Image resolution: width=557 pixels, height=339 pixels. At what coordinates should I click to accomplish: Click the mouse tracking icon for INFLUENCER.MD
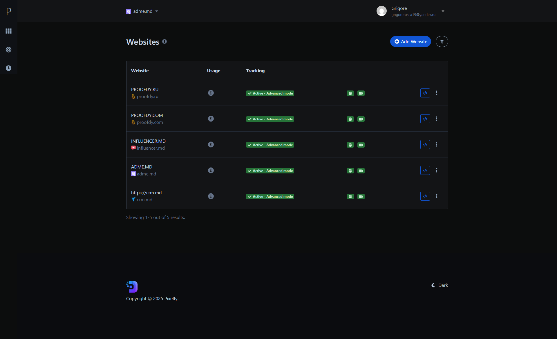coord(350,145)
